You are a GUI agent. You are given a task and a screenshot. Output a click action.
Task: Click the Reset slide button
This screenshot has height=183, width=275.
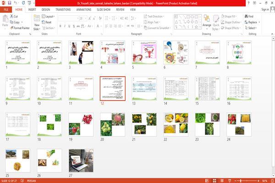click(47, 22)
